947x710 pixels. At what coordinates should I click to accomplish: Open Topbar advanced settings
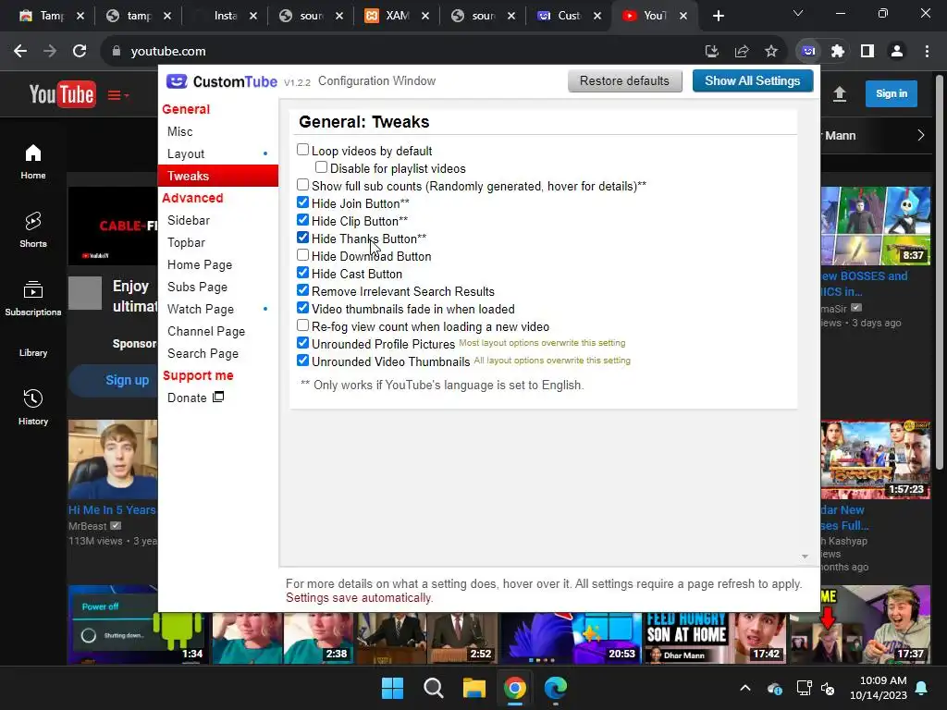pyautogui.click(x=218, y=243)
